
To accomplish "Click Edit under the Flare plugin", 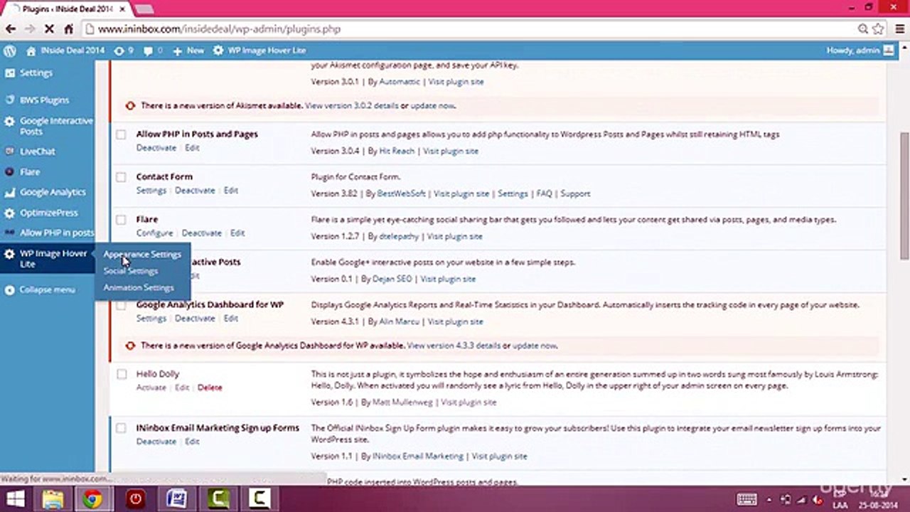I will tap(237, 233).
